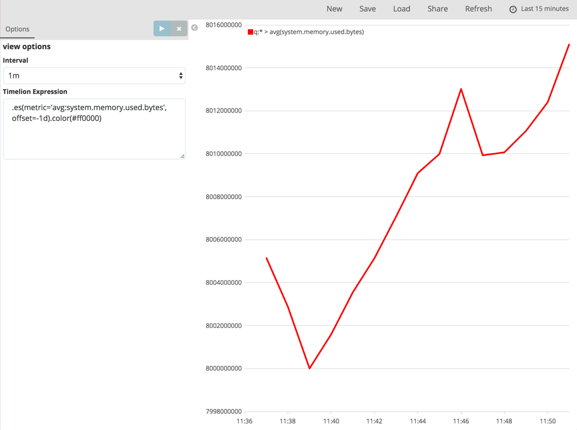Click the avg(system.memory.used.bytes) legend label
Screen dimensions: 577x430
309,32
